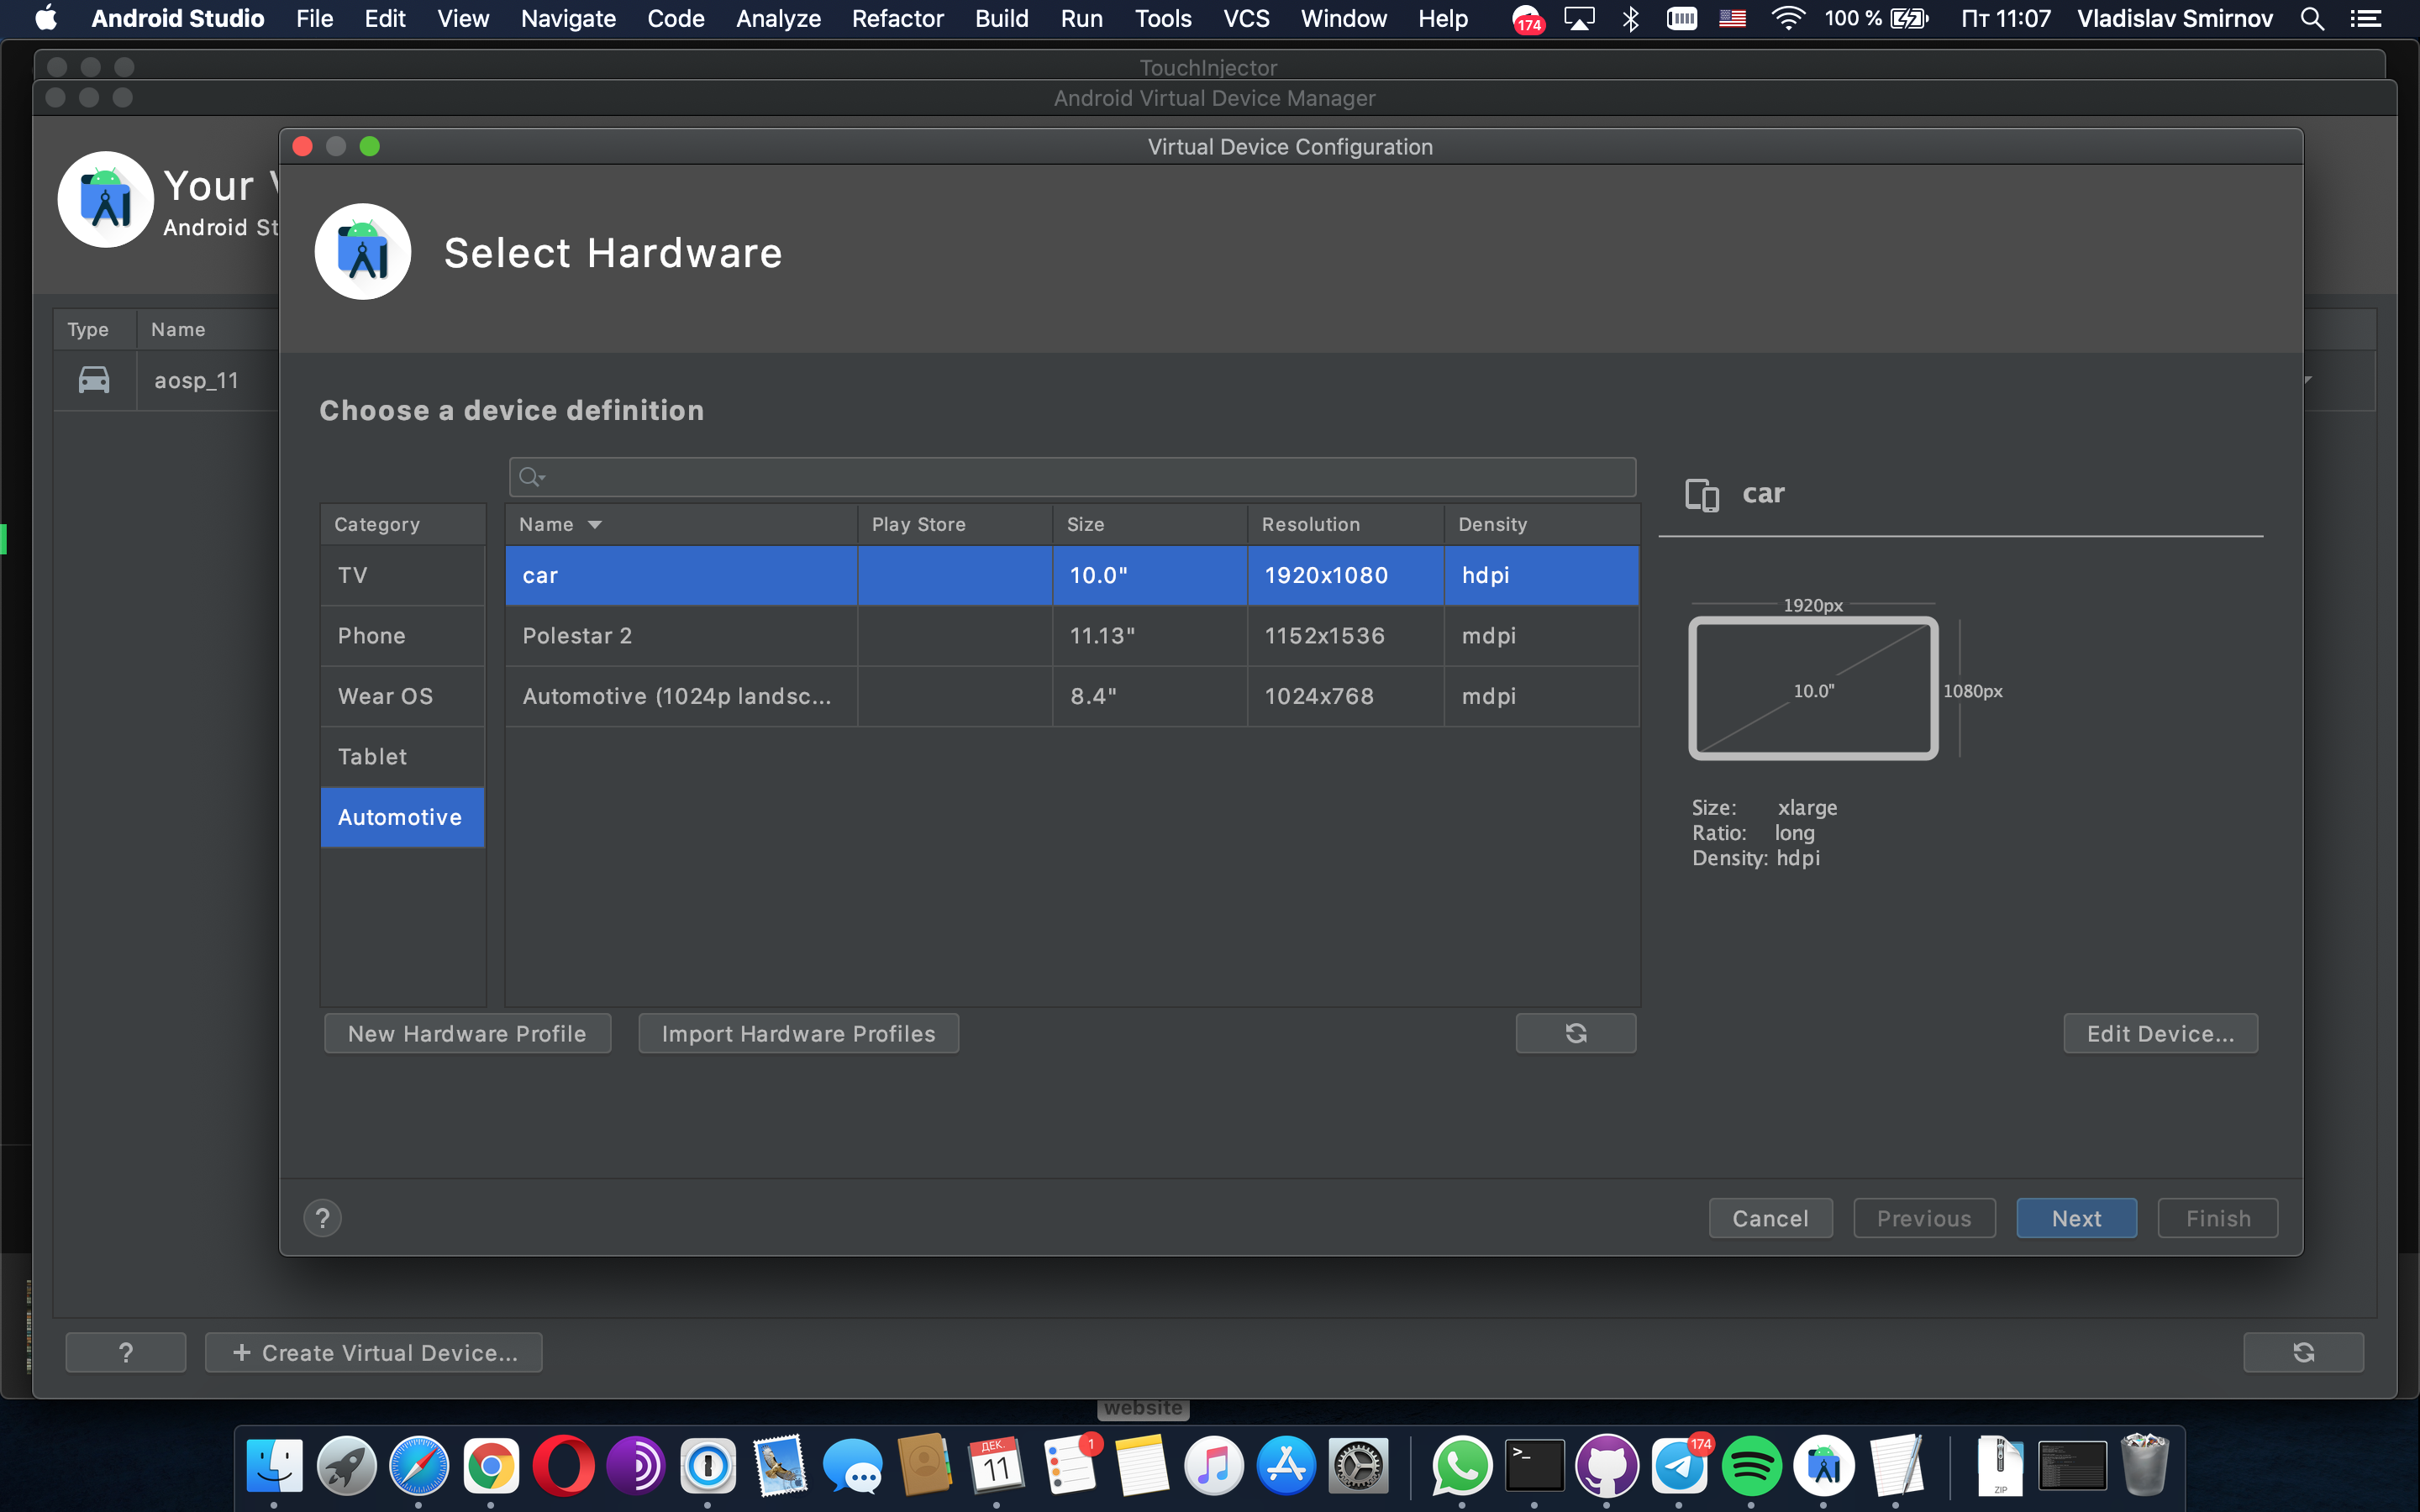Click the Android Studio logo beside Select Hardware

coord(362,252)
